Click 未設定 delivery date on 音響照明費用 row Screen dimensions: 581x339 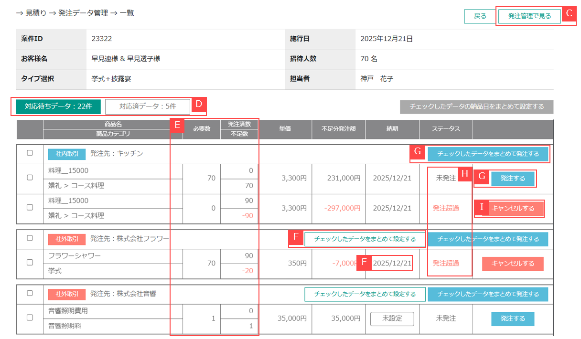click(x=392, y=318)
